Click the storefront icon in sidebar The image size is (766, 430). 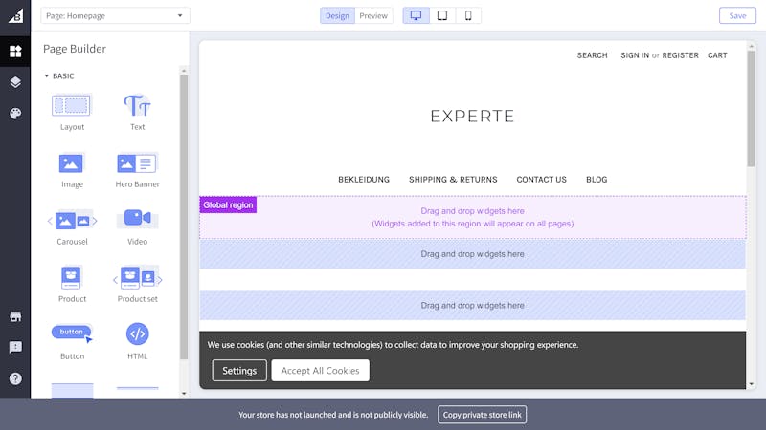(15, 316)
